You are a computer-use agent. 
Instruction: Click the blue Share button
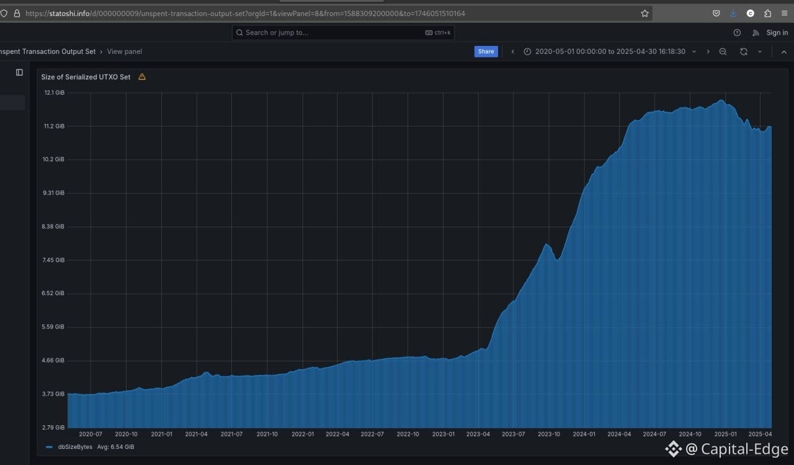[x=486, y=51]
